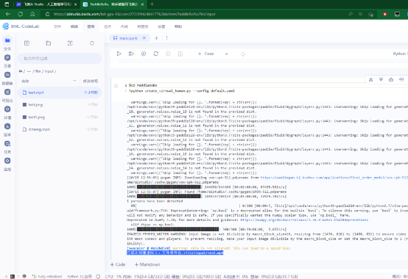Image resolution: width=408 pixels, height=279 pixels.
Task: Open a new launcher tab with plus icon
Action: [x=156, y=38]
